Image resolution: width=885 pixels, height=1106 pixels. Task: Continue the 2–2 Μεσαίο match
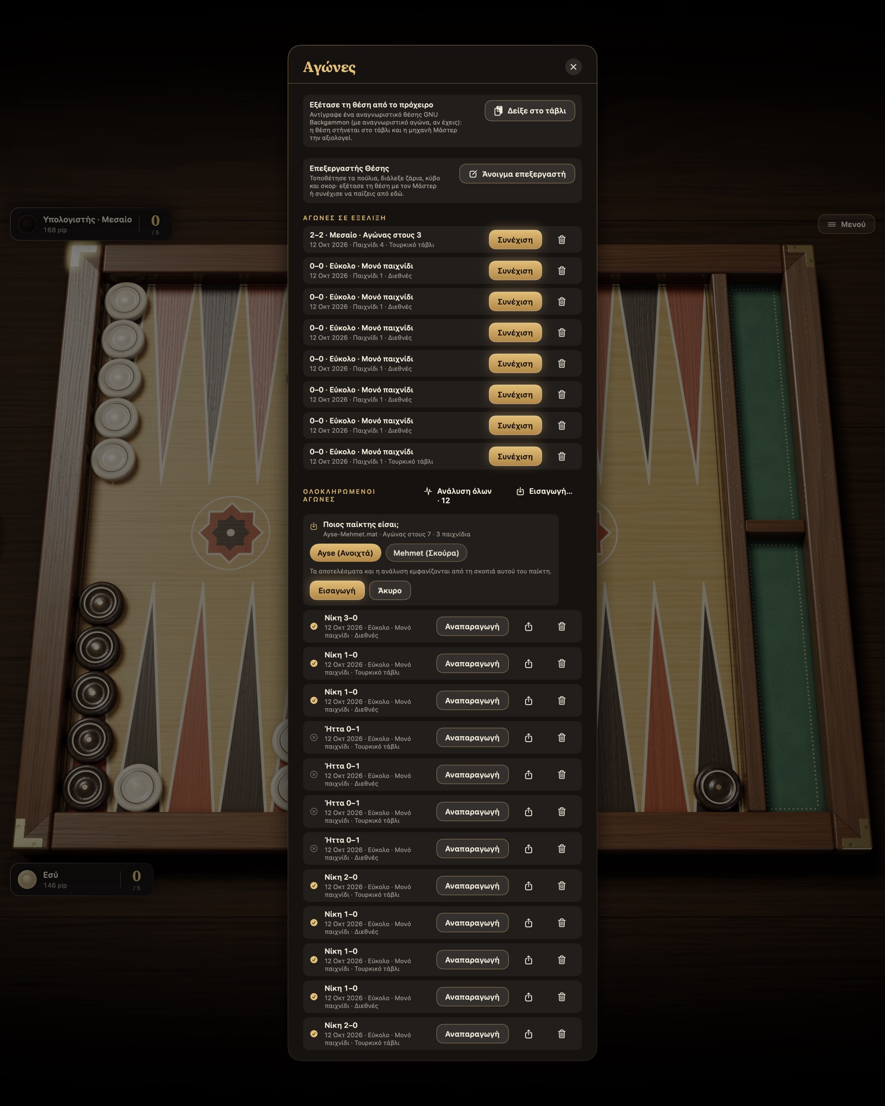click(515, 239)
